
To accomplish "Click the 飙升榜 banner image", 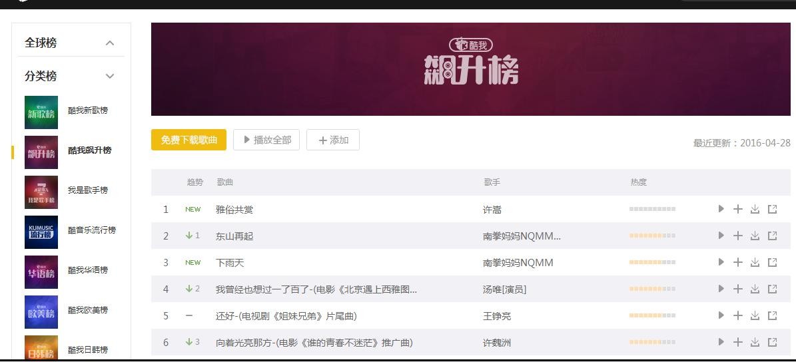I will (470, 69).
